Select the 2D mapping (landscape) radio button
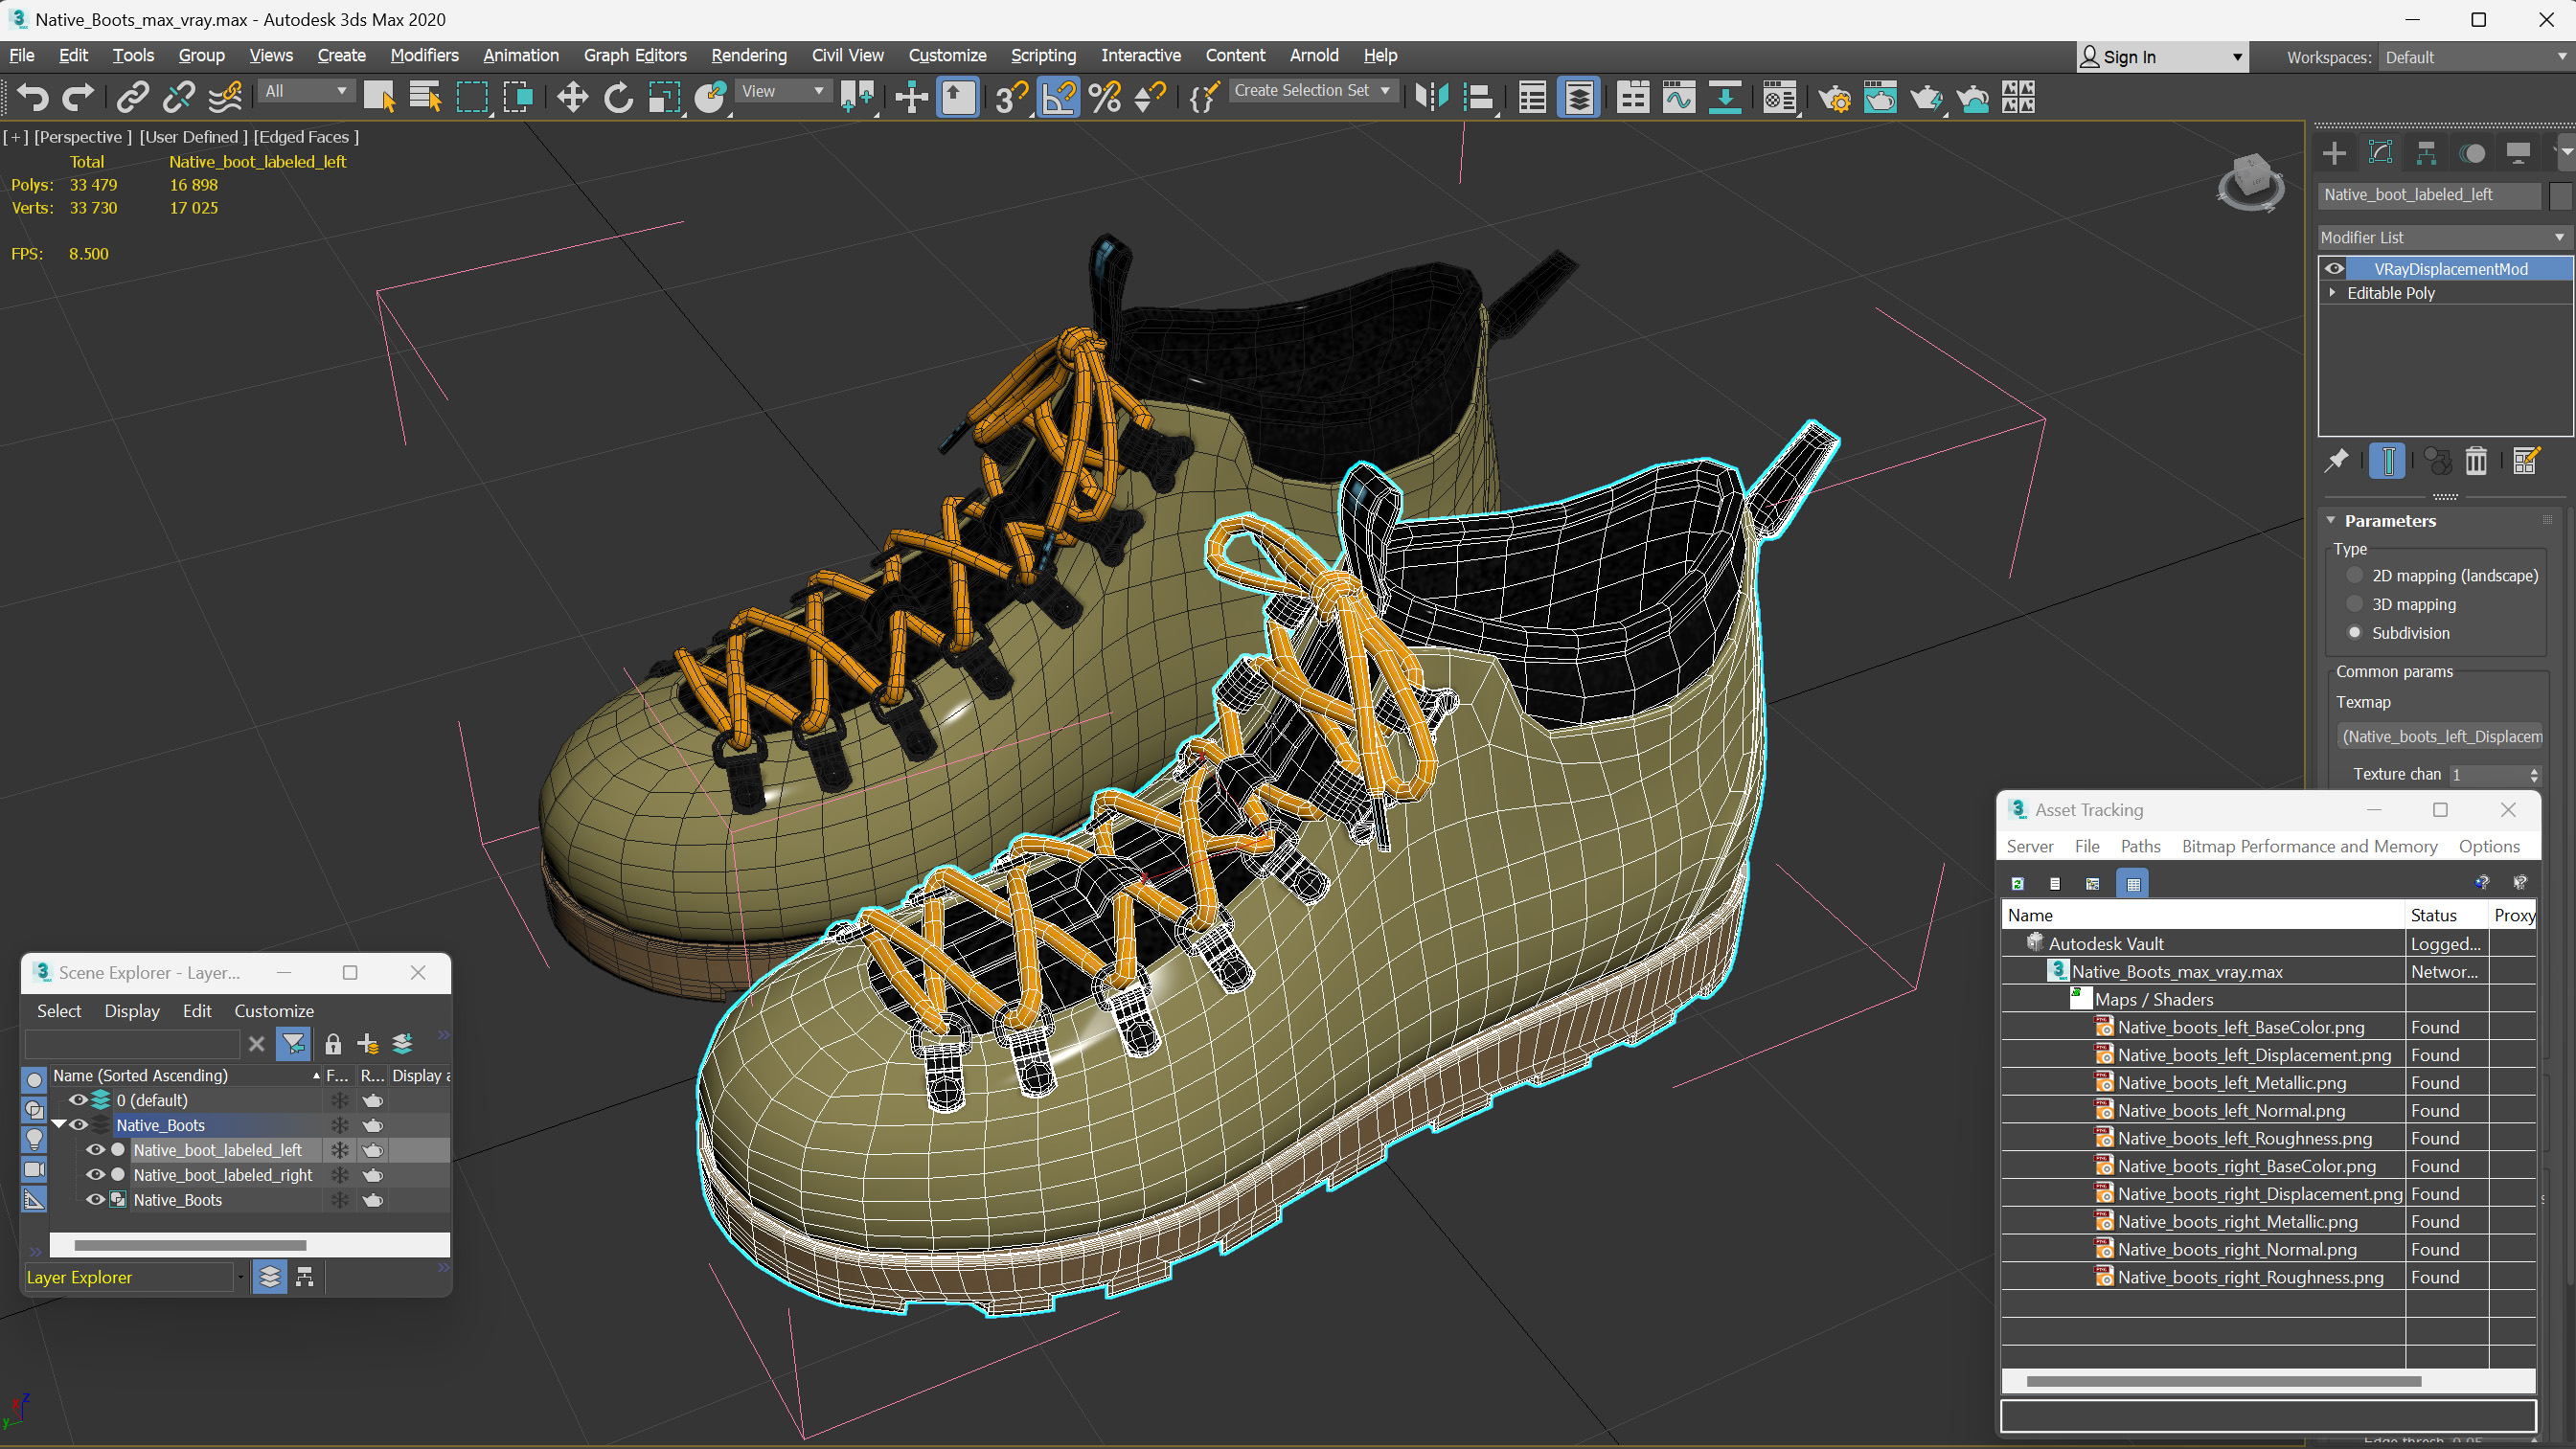Image resolution: width=2576 pixels, height=1449 pixels. [2354, 575]
